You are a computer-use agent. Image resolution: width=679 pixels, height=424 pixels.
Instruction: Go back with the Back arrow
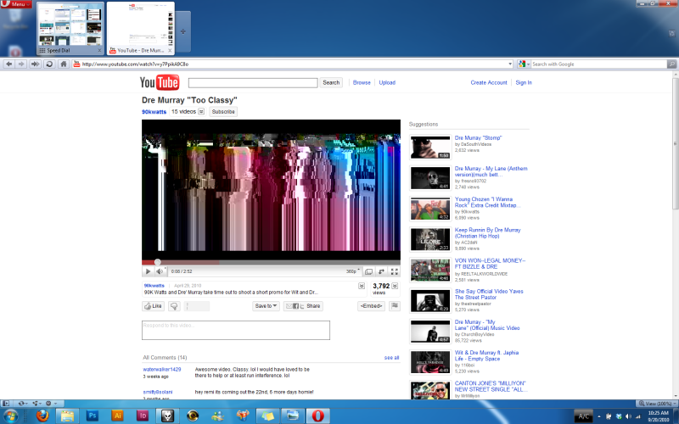pos(8,64)
